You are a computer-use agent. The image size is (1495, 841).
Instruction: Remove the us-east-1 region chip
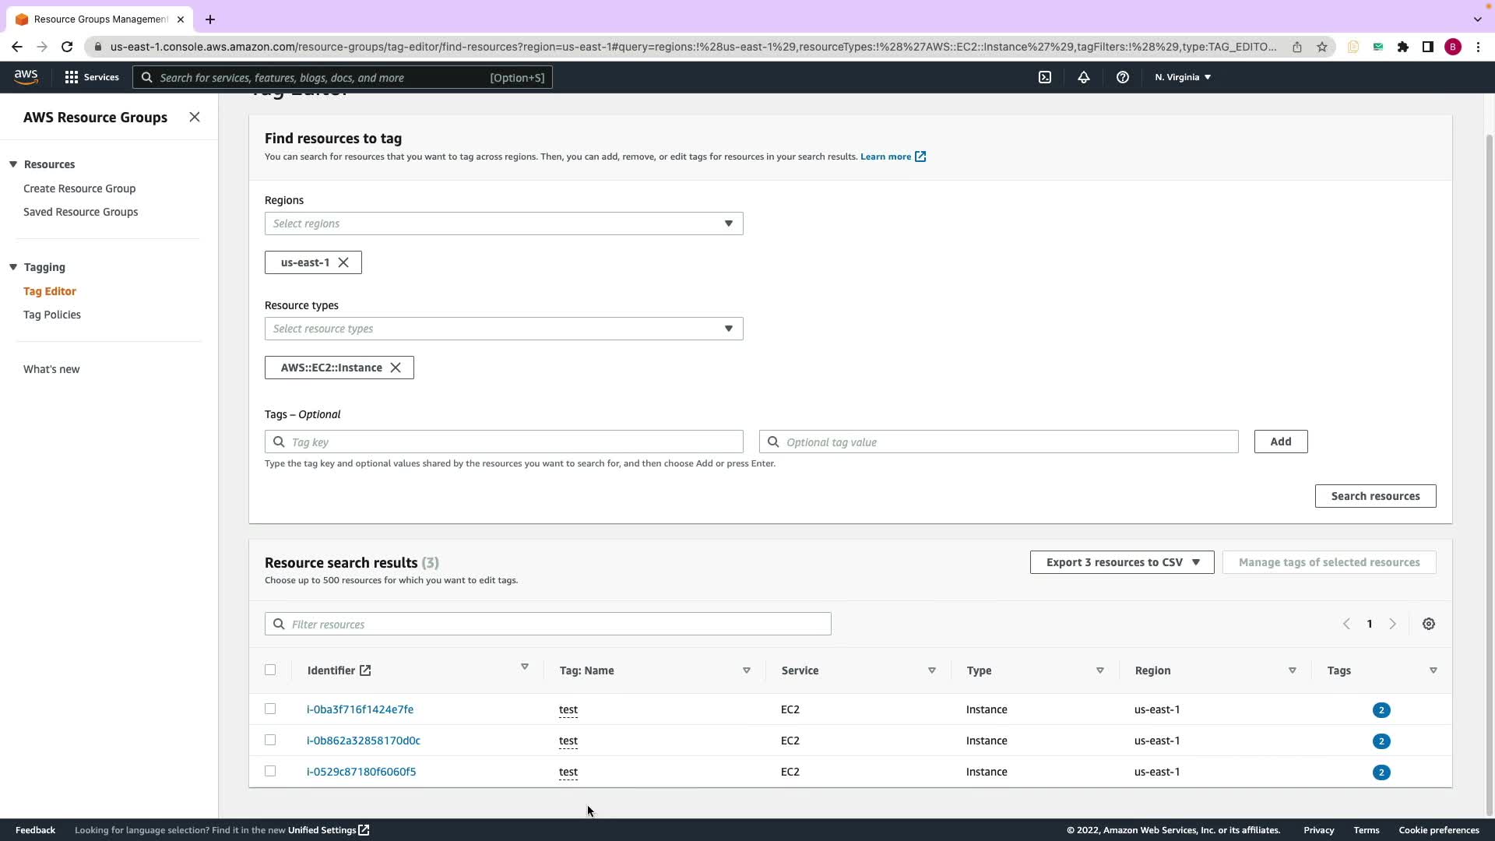(x=343, y=262)
